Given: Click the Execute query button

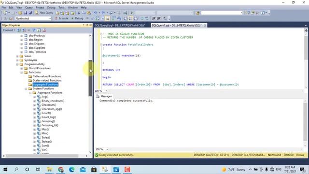Looking at the screenshot, I should pyautogui.click(x=61, y=18).
